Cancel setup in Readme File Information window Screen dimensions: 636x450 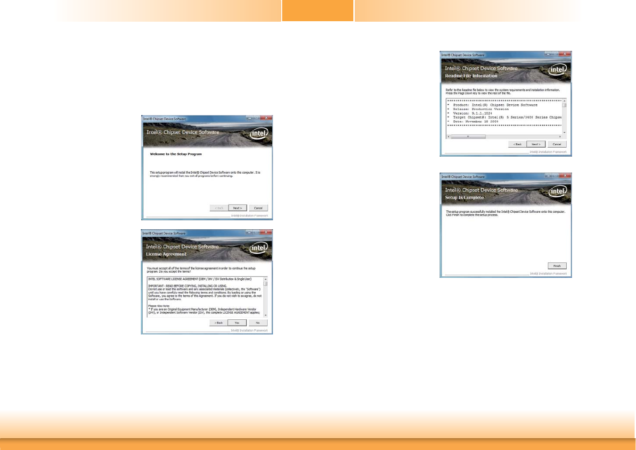(557, 144)
